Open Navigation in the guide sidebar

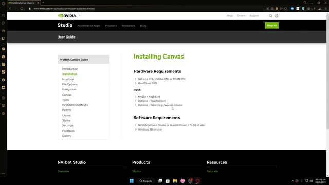69,89
